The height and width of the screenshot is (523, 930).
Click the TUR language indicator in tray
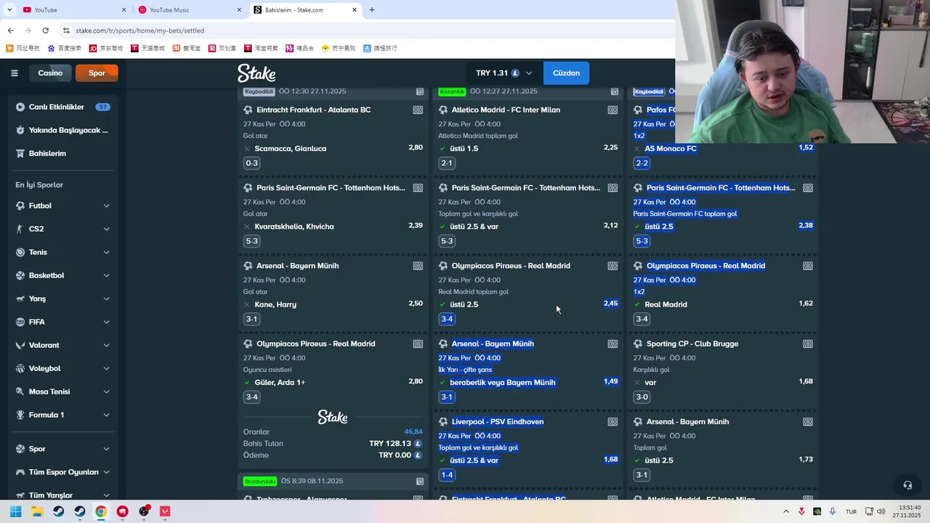pos(851,512)
